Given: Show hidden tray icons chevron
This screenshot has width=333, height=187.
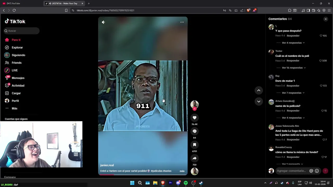Looking at the screenshot, I should point(265,183).
